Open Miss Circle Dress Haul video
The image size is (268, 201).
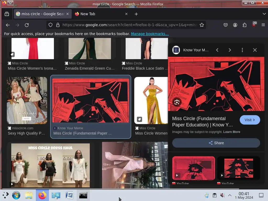click(x=51, y=165)
